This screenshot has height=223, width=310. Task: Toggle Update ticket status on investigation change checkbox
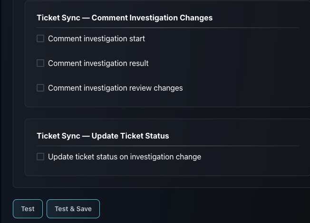[40, 157]
